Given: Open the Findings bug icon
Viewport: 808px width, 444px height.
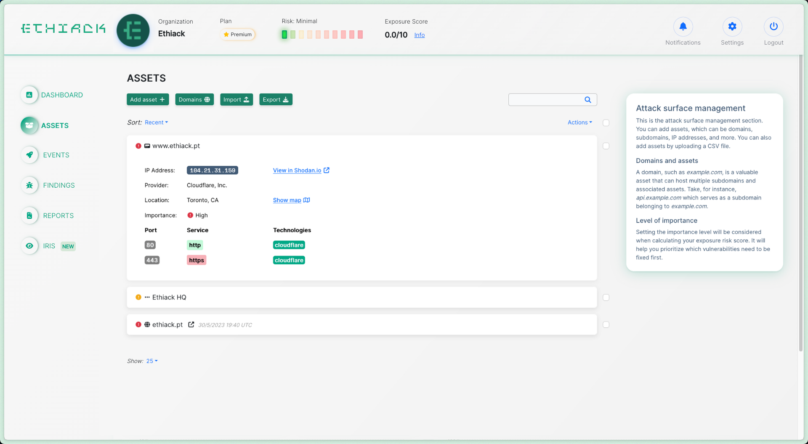Looking at the screenshot, I should [29, 185].
